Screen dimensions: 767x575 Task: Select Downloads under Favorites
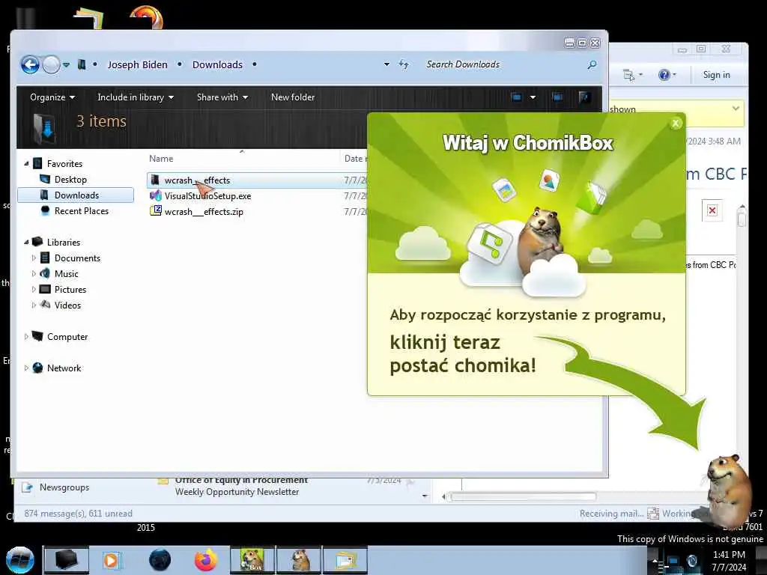pyautogui.click(x=76, y=195)
